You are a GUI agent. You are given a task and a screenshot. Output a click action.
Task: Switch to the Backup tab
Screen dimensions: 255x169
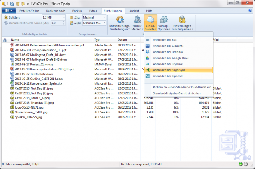(77, 11)
